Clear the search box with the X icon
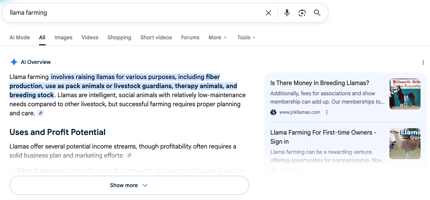This screenshot has width=430, height=200. pyautogui.click(x=268, y=13)
